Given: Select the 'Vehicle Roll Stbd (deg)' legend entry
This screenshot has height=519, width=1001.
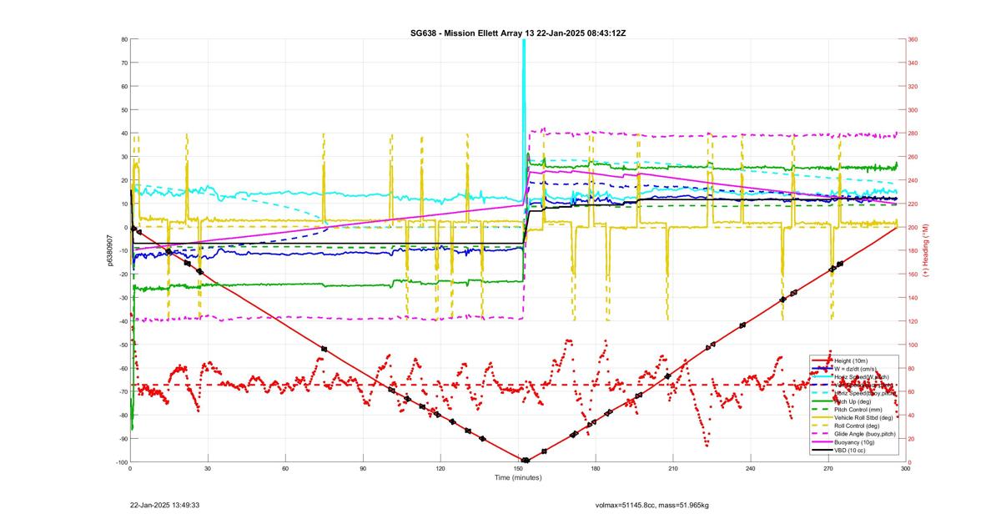Looking at the screenshot, I should point(863,417).
